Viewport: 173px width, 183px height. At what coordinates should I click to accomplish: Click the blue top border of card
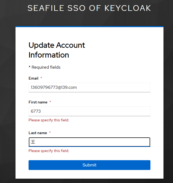[89, 27]
